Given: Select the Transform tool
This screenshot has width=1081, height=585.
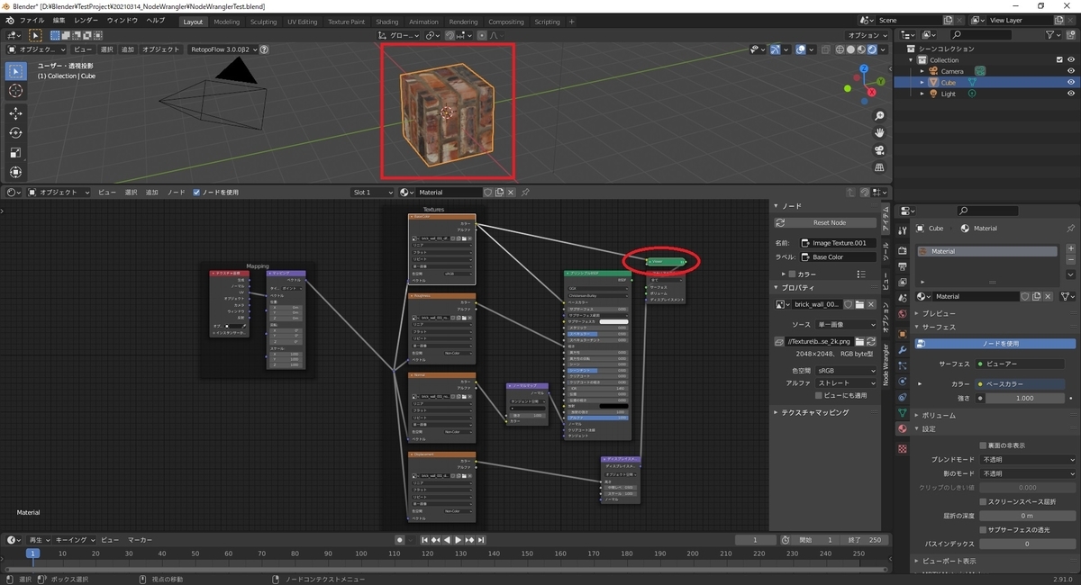Looking at the screenshot, I should 15,172.
